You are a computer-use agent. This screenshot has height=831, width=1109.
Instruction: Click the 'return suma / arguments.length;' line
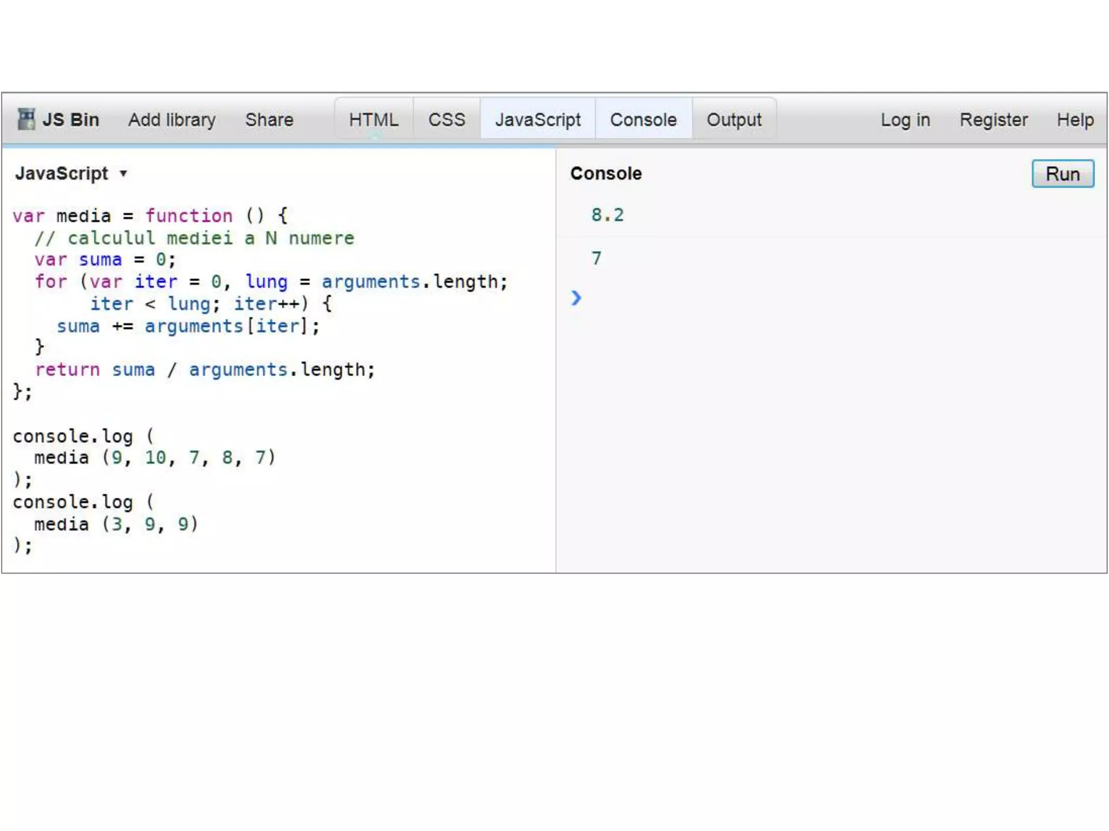click(x=205, y=370)
